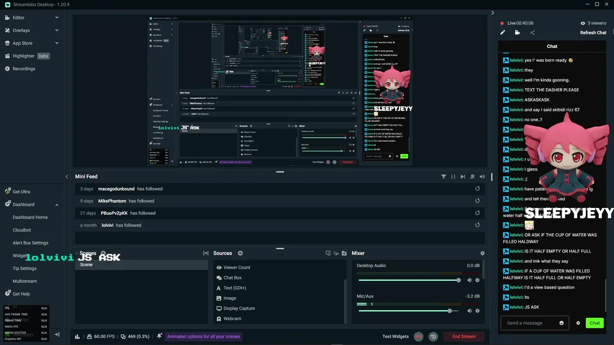Toggle Mini Feed alert volume speaker
Viewport: 614px width, 345px height.
click(x=482, y=176)
